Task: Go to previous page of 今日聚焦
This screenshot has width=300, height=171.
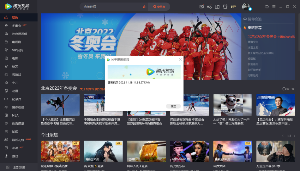Action: point(283,136)
